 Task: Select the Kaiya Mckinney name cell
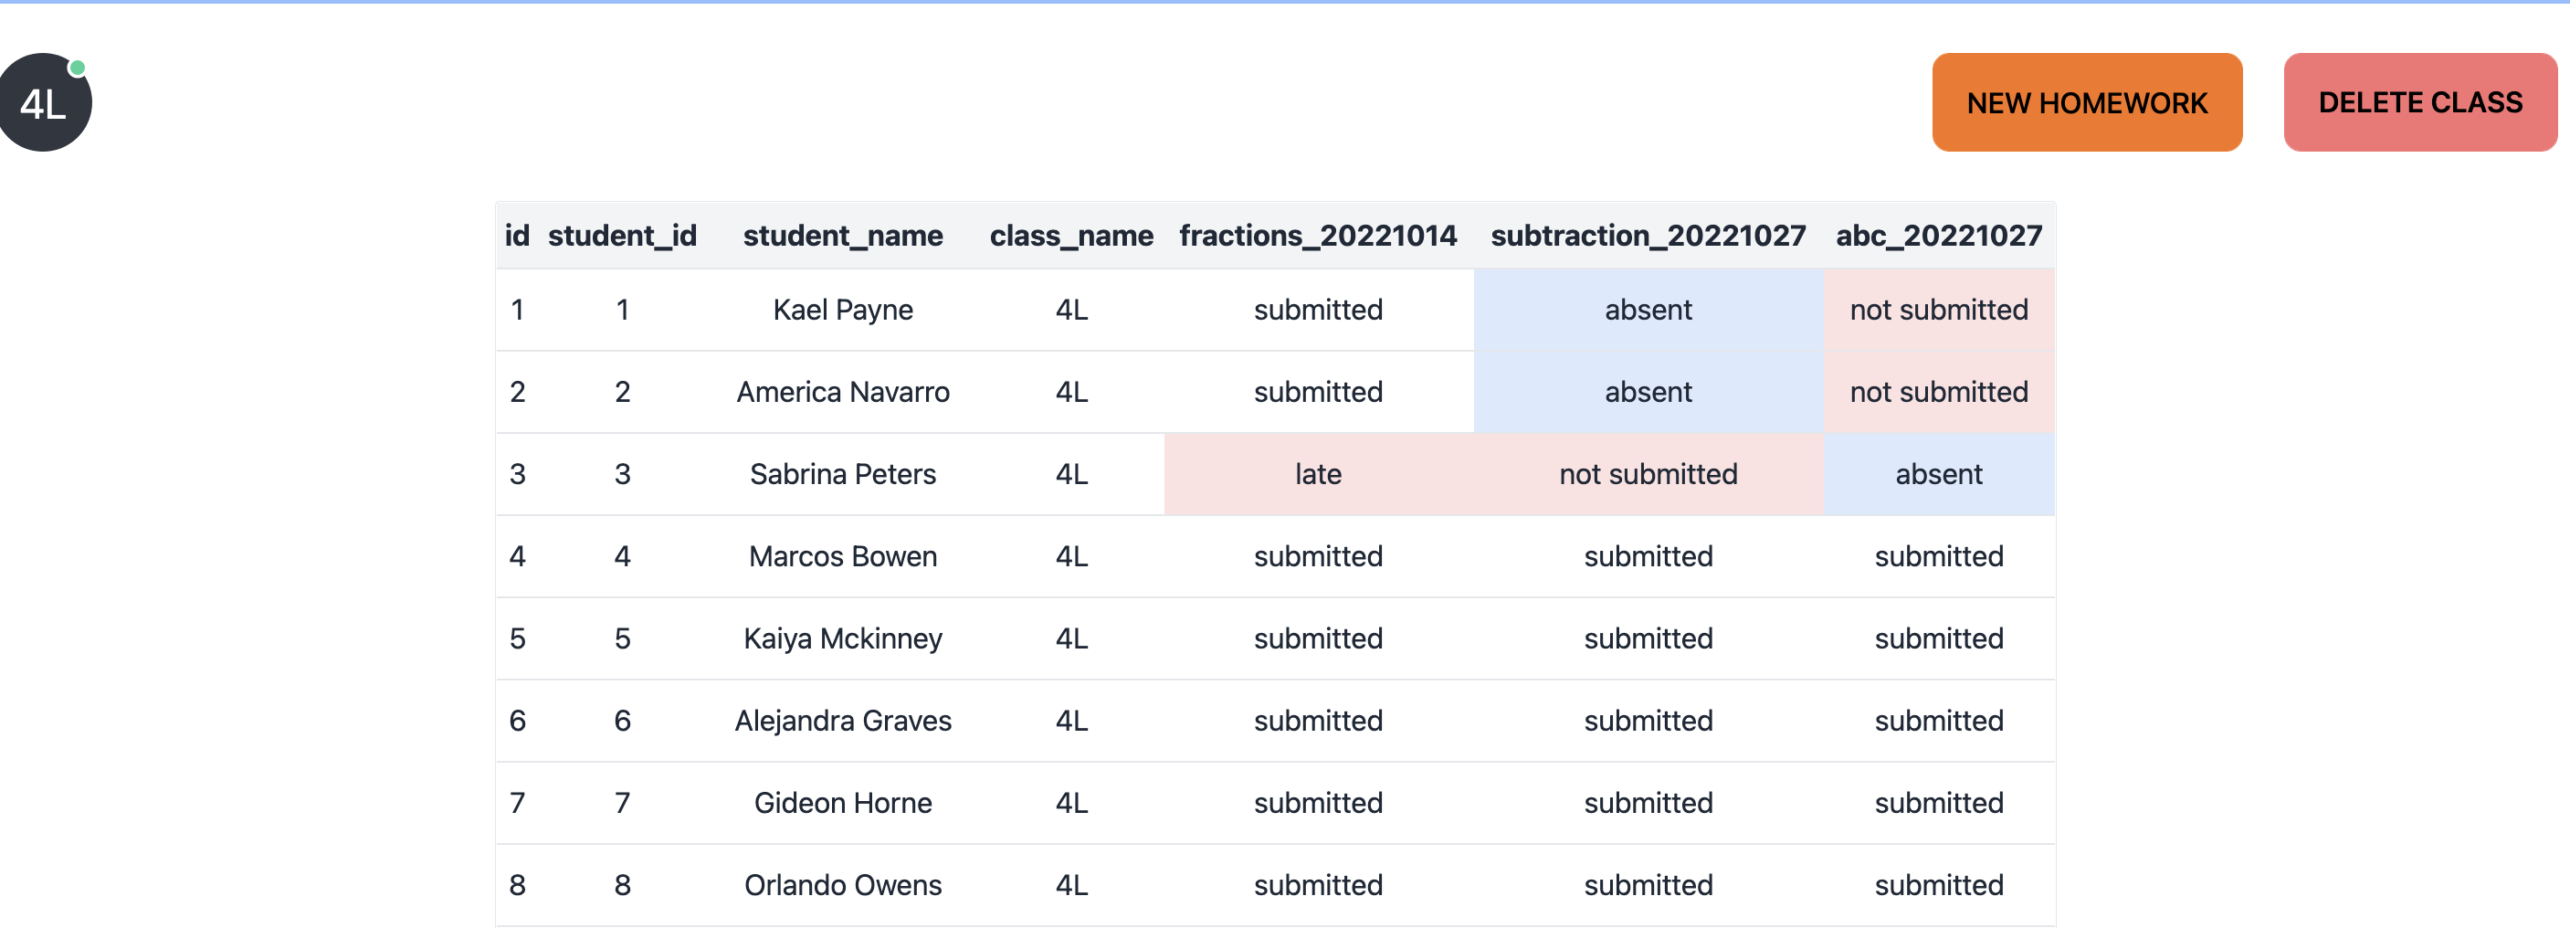[842, 638]
